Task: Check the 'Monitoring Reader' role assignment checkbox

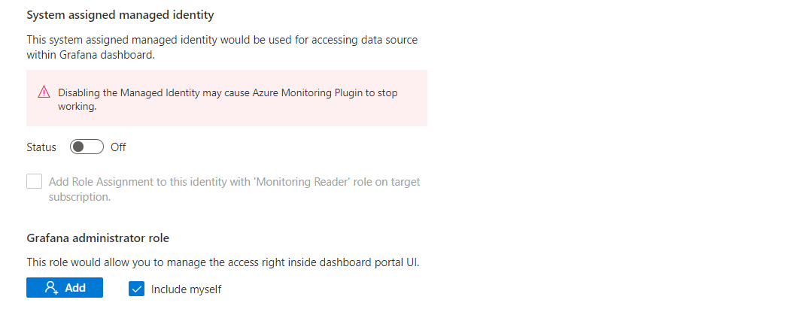Action: click(x=35, y=182)
